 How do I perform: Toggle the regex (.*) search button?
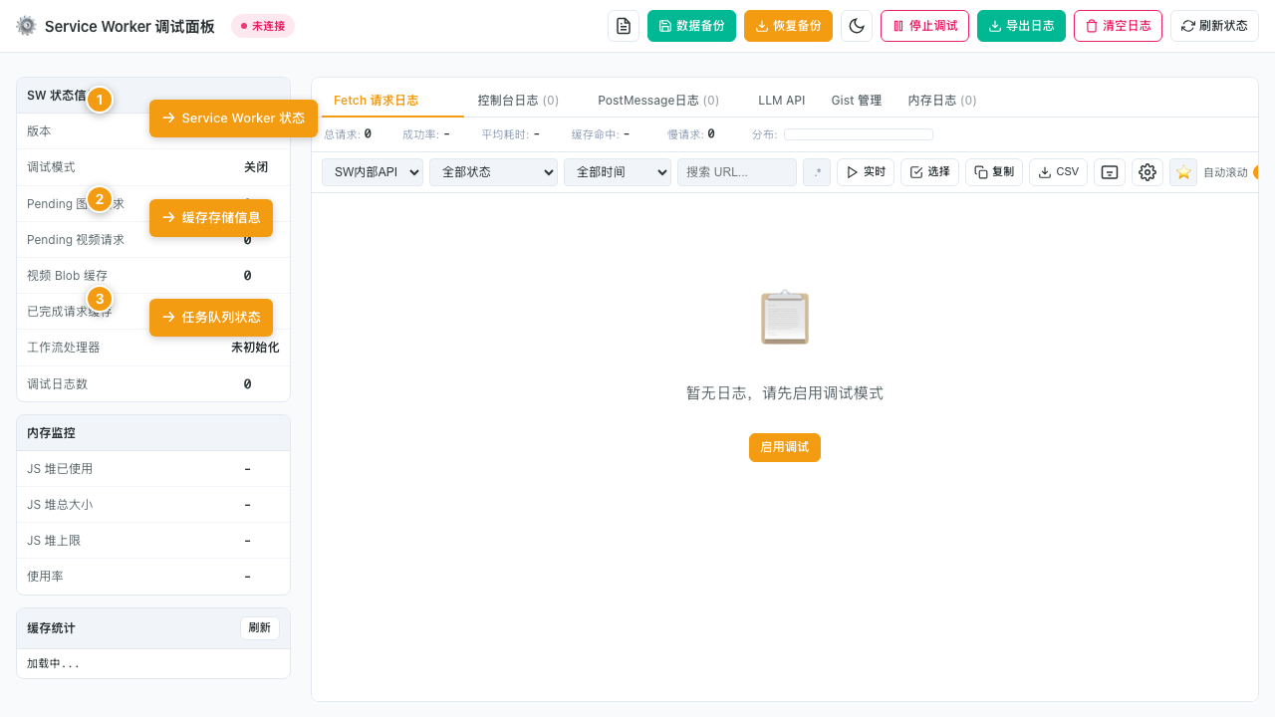pos(817,172)
